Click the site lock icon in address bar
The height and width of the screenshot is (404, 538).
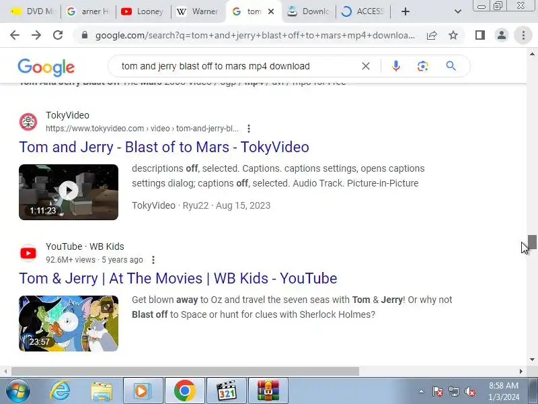85,35
